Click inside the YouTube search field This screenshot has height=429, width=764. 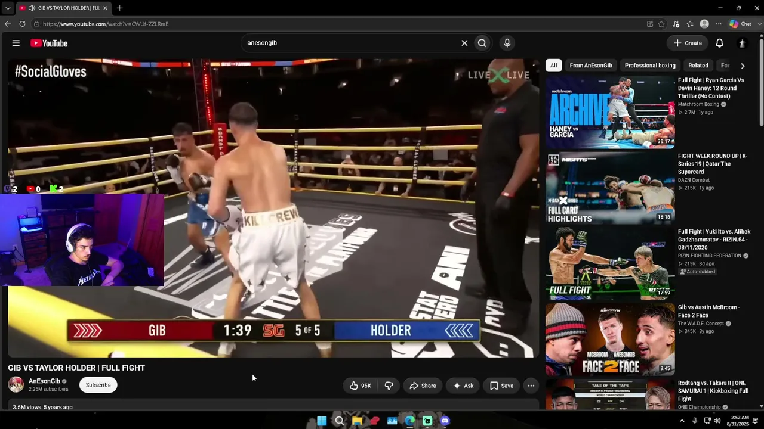(x=351, y=43)
